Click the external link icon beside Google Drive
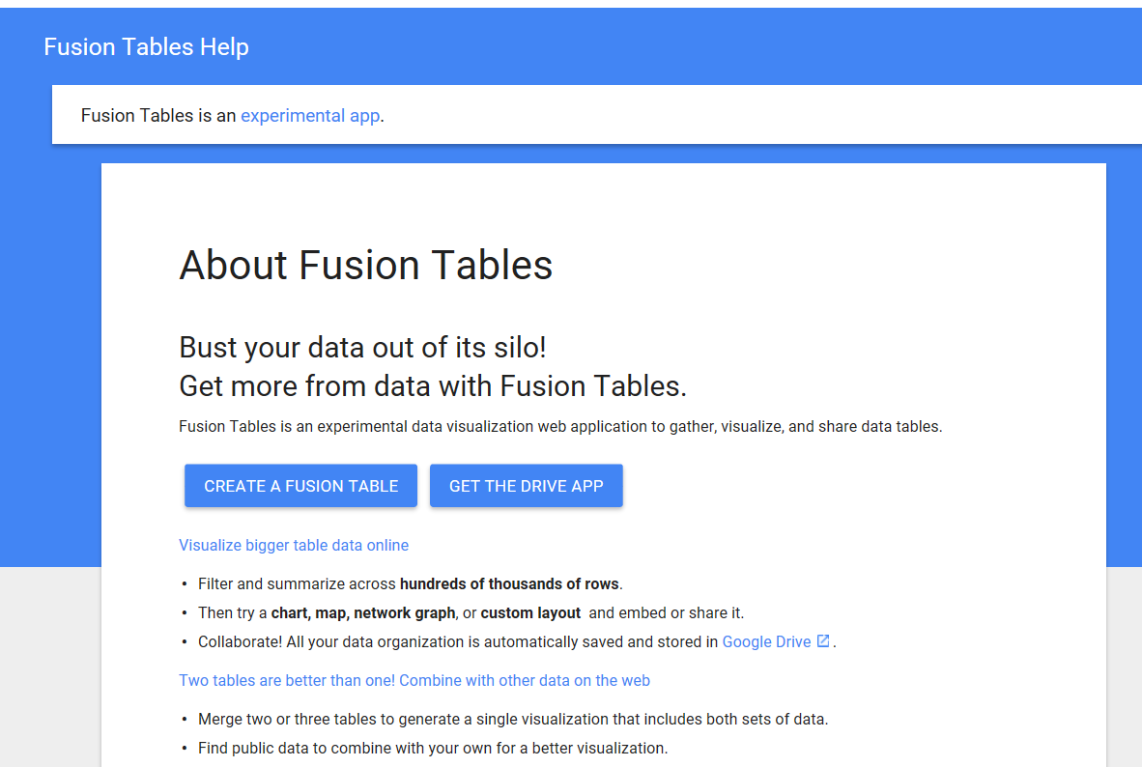The width and height of the screenshot is (1142, 767). pos(823,640)
